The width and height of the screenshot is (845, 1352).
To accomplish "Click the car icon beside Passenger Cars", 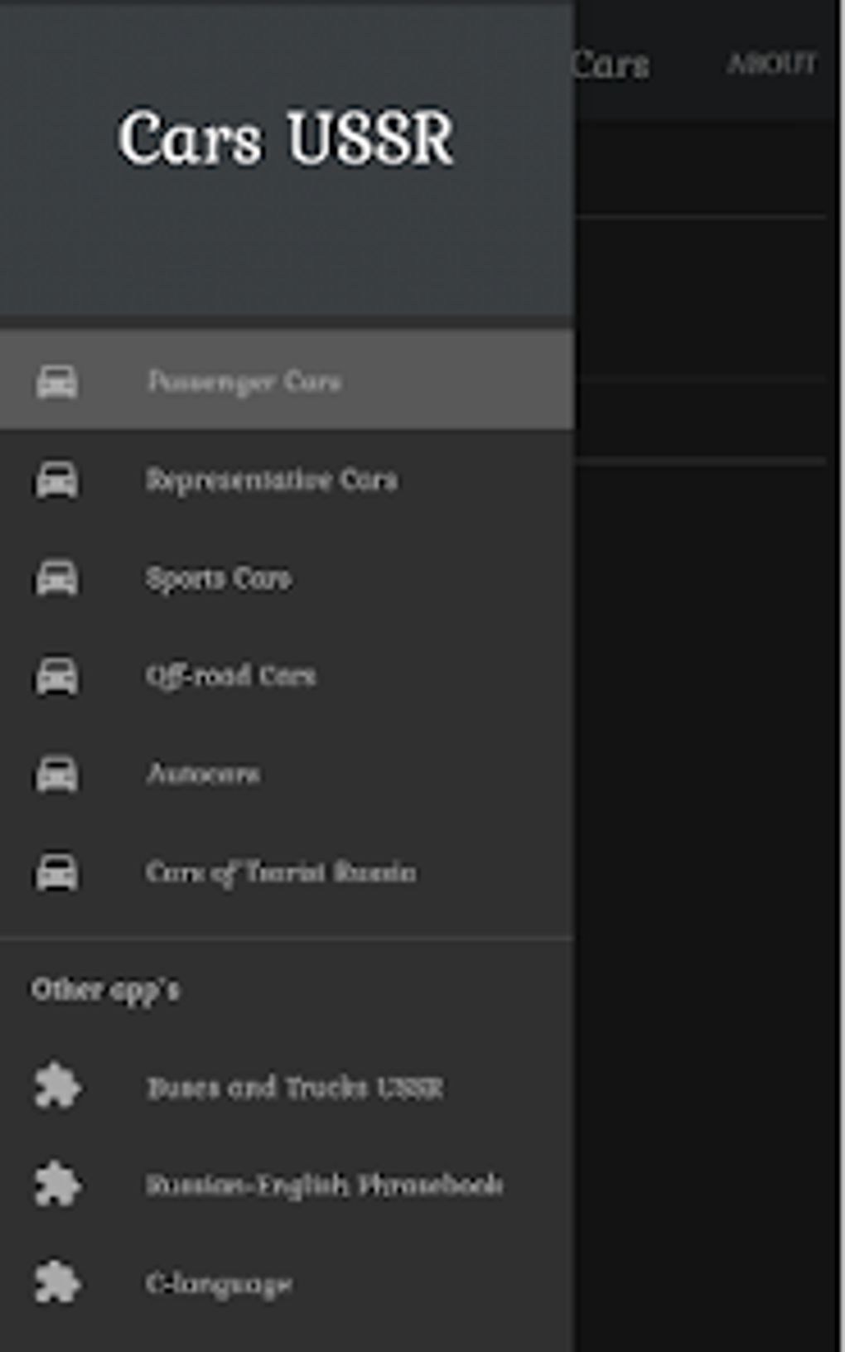I will [56, 382].
